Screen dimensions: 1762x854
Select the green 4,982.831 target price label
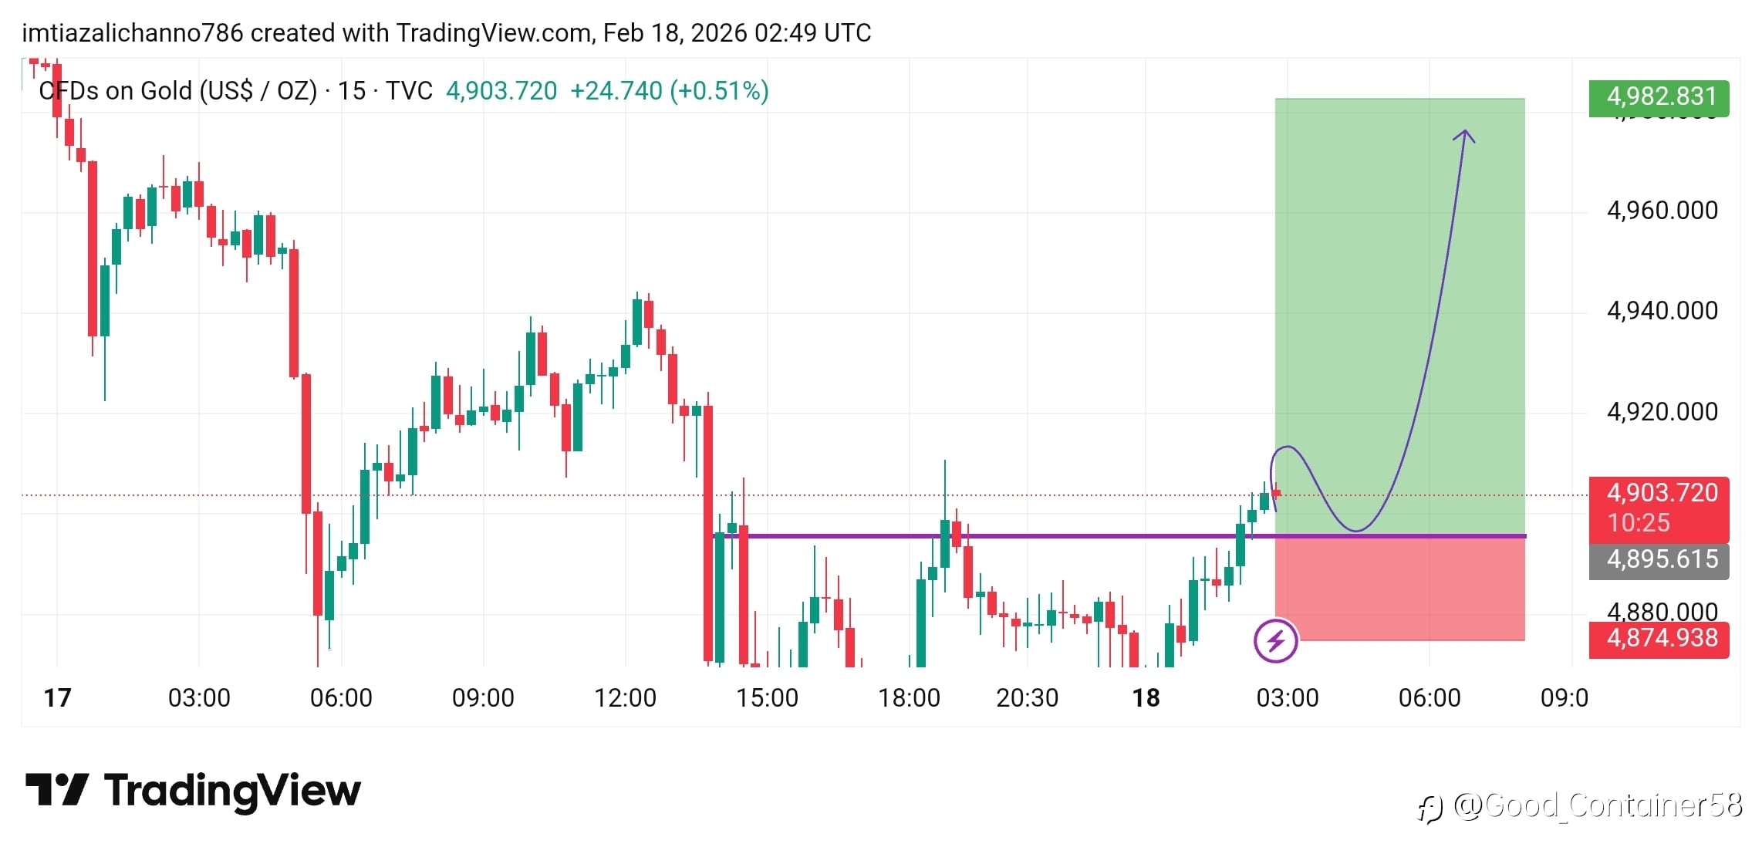click(1659, 97)
